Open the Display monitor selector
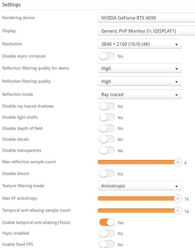 pos(146,31)
